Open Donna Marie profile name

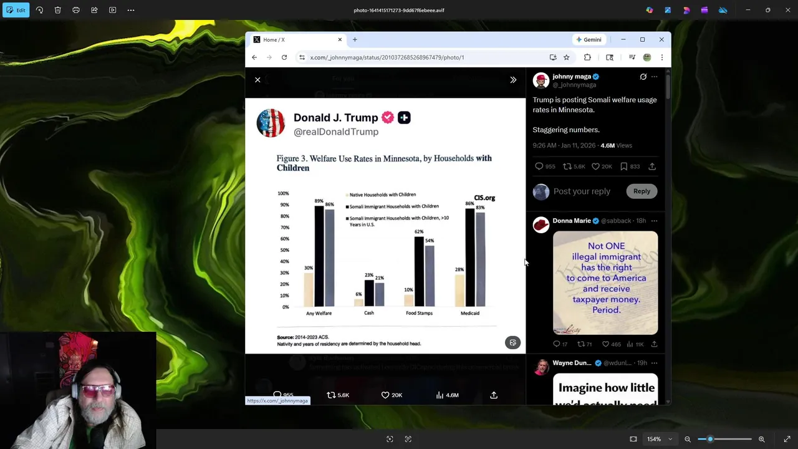click(572, 221)
